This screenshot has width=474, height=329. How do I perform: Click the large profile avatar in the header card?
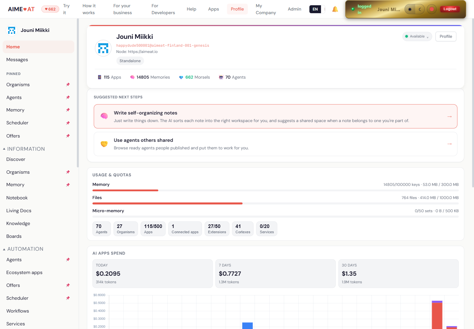(x=103, y=48)
